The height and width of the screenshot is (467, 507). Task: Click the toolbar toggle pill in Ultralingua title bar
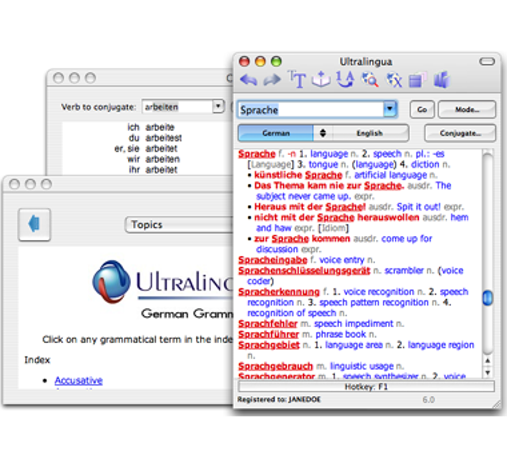(x=487, y=61)
